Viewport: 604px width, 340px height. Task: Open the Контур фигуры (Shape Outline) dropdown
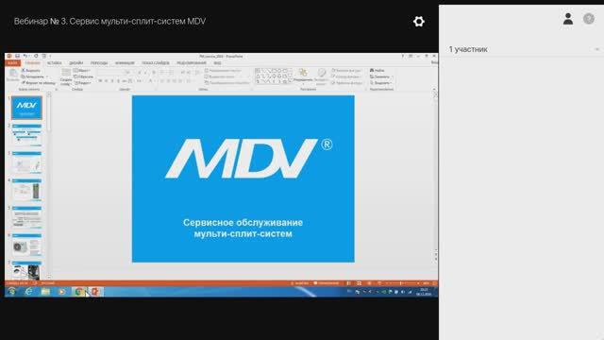coord(346,76)
